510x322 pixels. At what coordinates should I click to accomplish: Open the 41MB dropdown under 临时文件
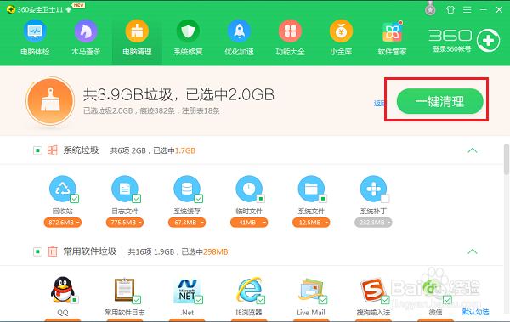[x=249, y=223]
